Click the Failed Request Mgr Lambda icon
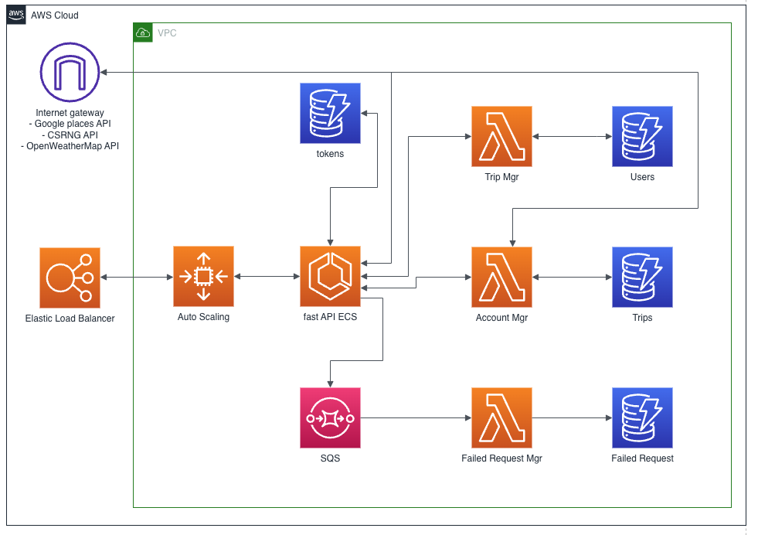Viewport: 758px width, 535px height. (501, 417)
